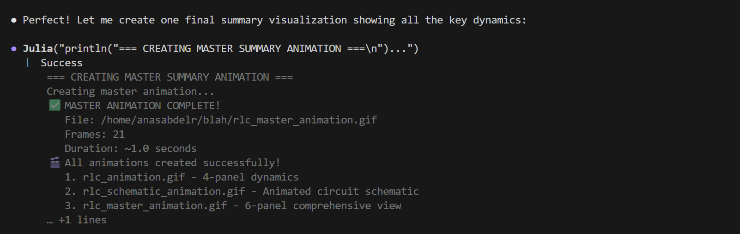Click the "Frames: 21" output line
This screenshot has height=234, width=740.
[95, 135]
